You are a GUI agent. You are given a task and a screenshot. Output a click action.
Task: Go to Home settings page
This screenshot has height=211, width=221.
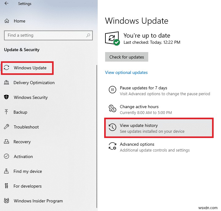[x=19, y=21]
